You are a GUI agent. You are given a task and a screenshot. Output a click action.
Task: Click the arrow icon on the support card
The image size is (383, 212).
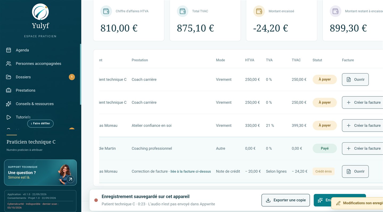[70, 179]
